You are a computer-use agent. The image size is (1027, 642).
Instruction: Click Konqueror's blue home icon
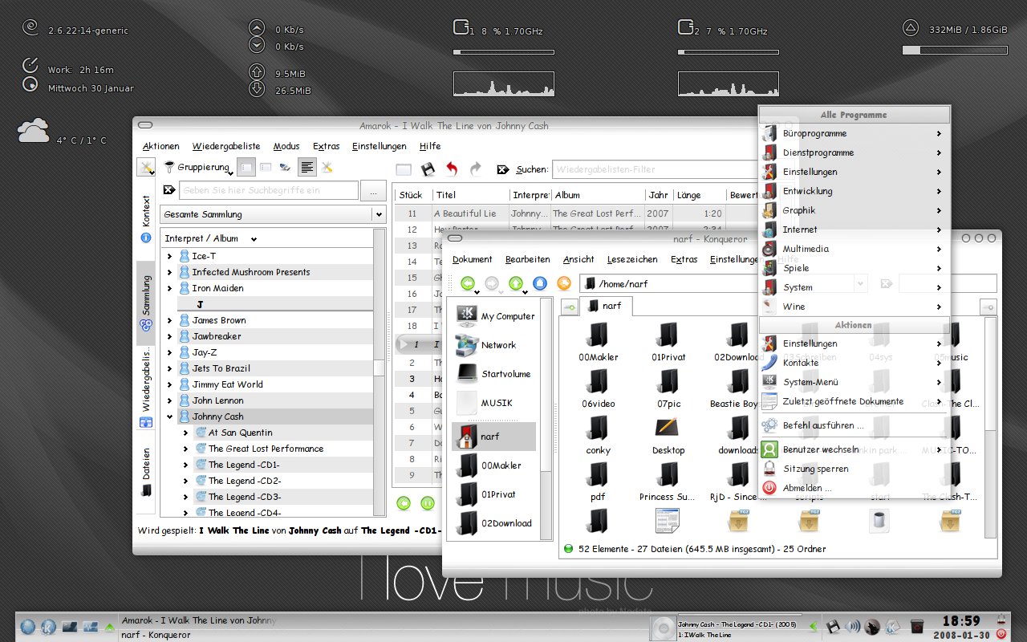540,283
